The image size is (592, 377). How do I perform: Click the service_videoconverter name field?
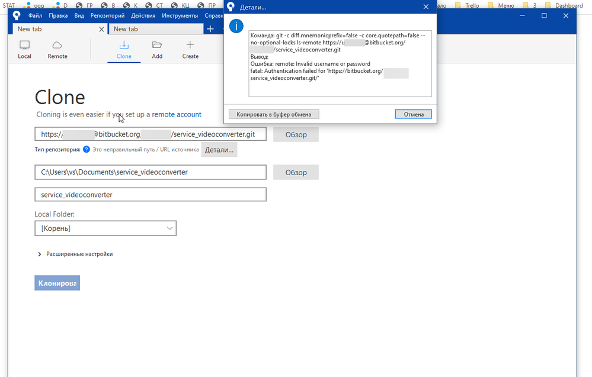click(x=151, y=195)
